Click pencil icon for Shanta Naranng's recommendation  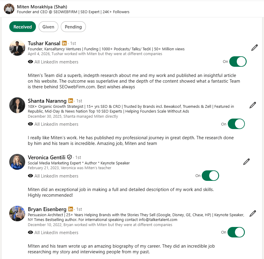click(253, 105)
